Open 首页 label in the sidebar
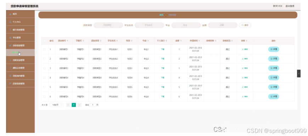 pyautogui.click(x=15, y=14)
